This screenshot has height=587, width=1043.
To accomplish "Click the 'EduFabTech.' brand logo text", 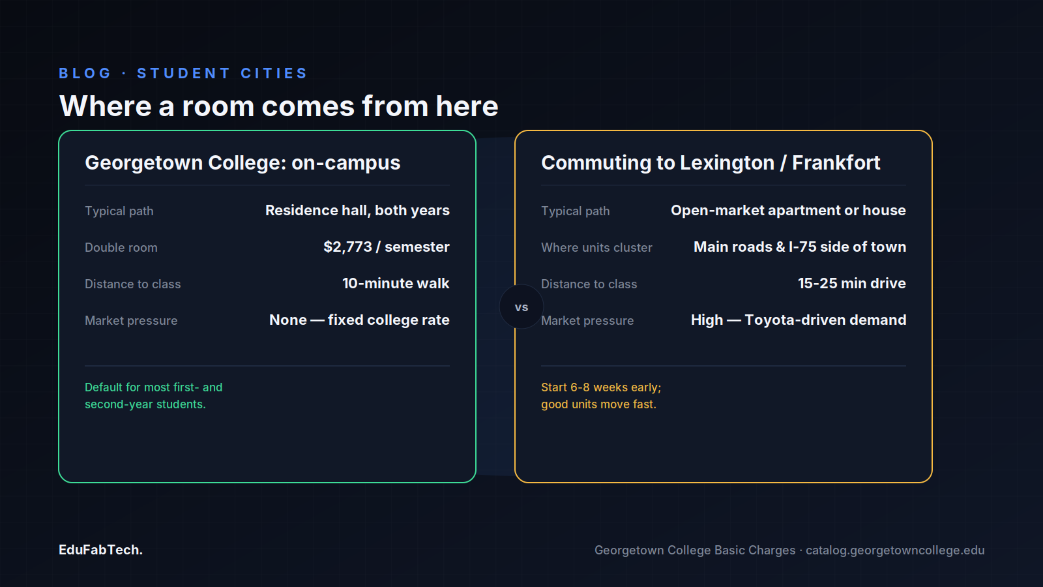I will point(100,550).
